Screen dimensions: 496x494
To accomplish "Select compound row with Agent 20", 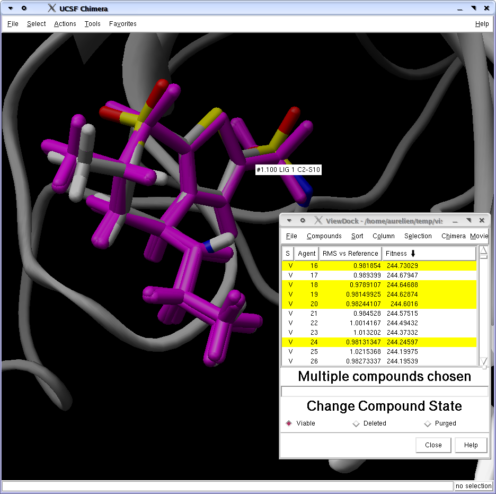I will (379, 304).
